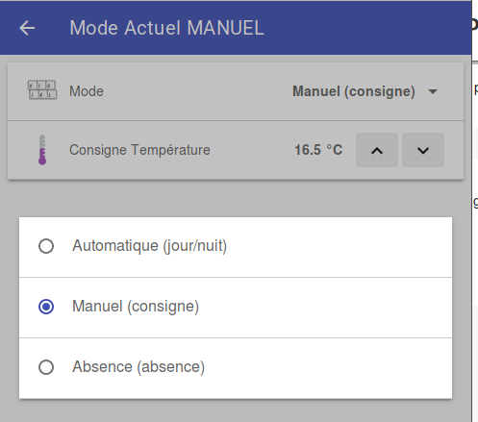This screenshot has height=422, width=478.
Task: Select Automatique (jour/nuit) radio button
Action: click(x=46, y=246)
